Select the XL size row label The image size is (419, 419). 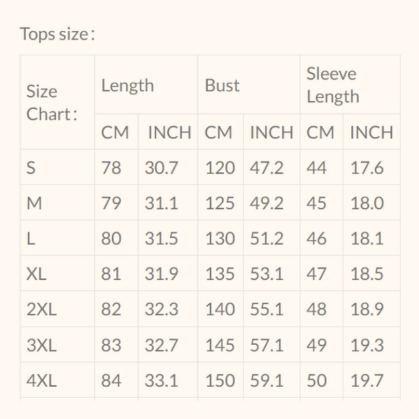pos(36,274)
